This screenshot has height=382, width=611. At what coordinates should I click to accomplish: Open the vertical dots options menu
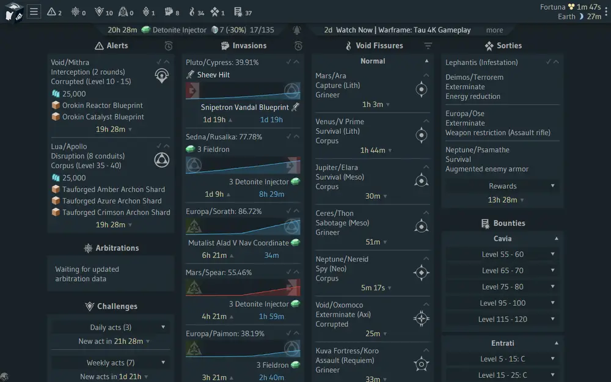click(606, 11)
